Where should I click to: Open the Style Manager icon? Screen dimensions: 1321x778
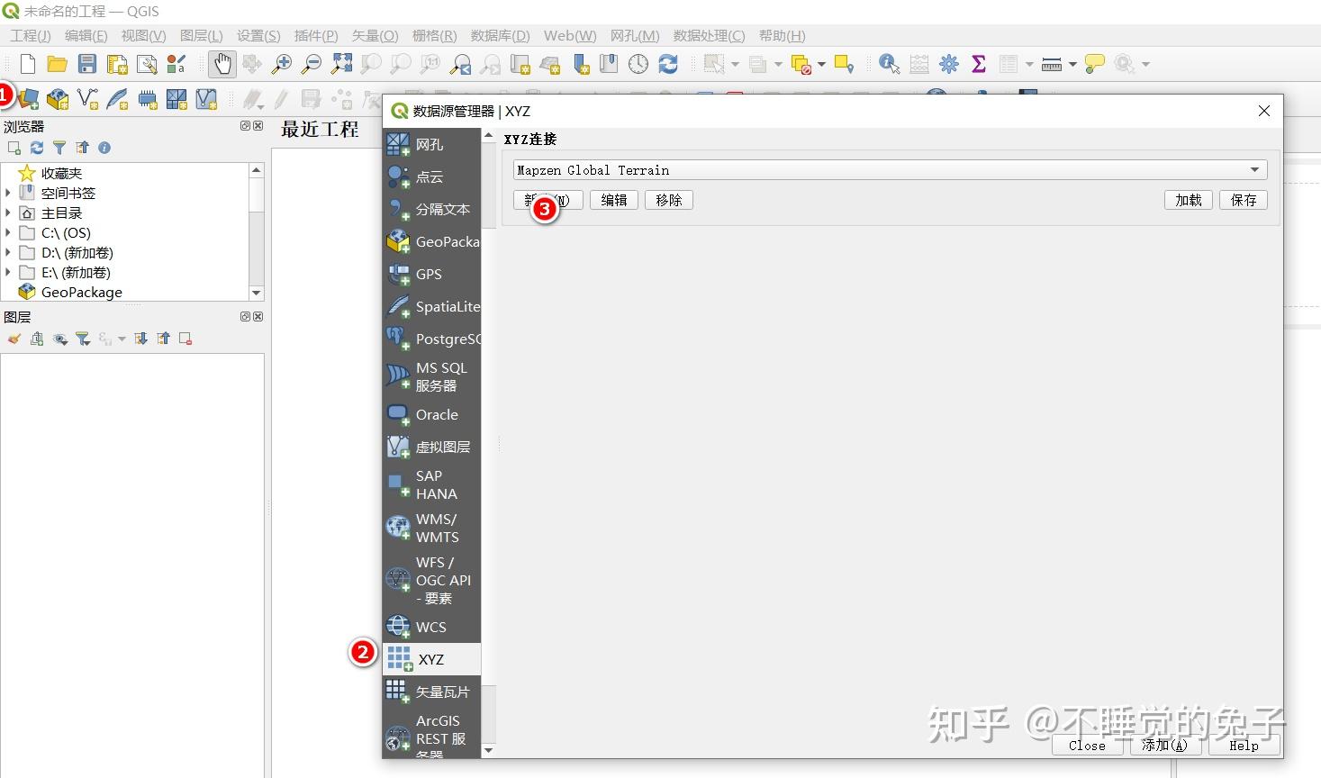point(176,64)
